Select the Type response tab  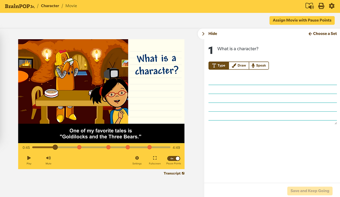219,66
